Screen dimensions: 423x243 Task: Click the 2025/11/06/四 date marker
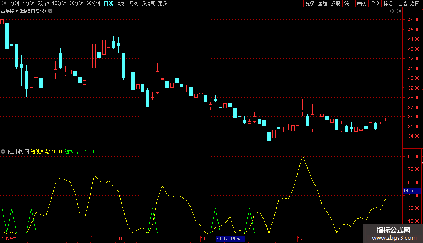coord(230,239)
